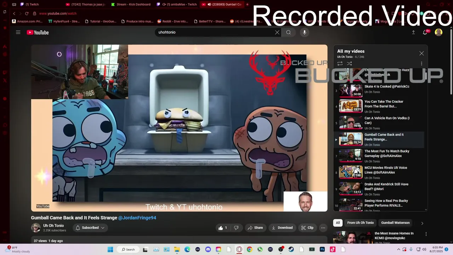This screenshot has height=255, width=453.
Task: Click the video player area
Action: (x=179, y=128)
